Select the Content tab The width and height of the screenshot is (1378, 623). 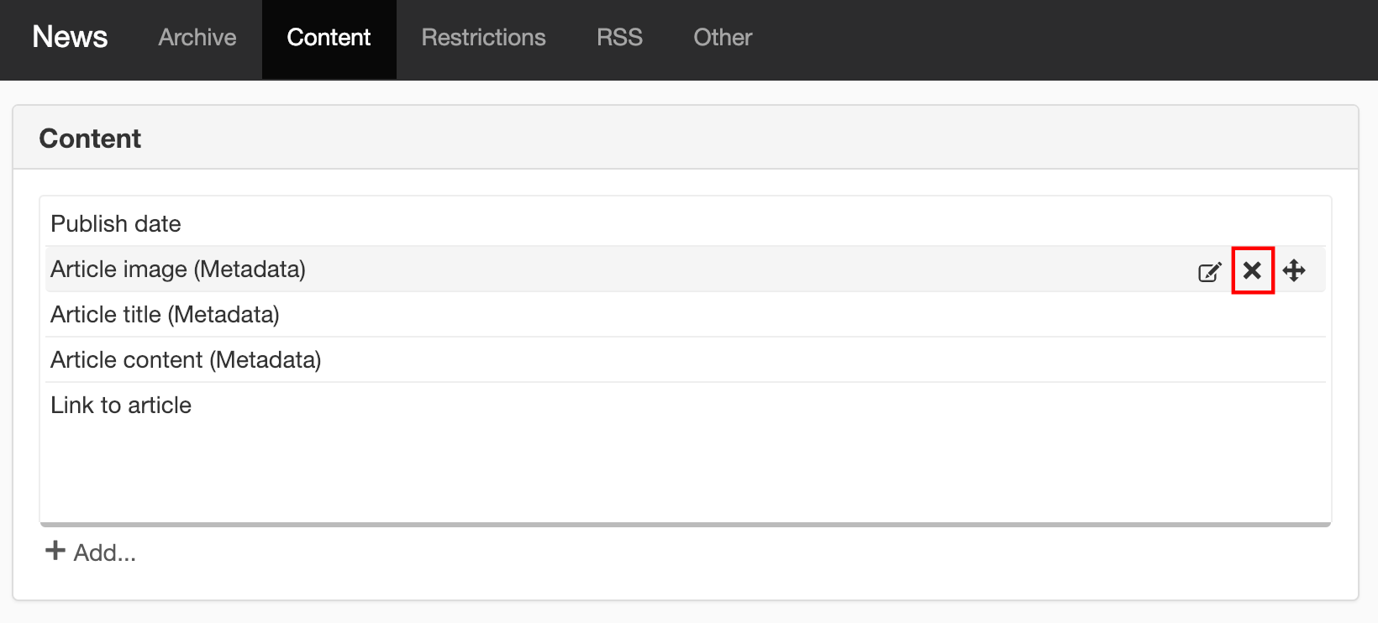pos(329,38)
